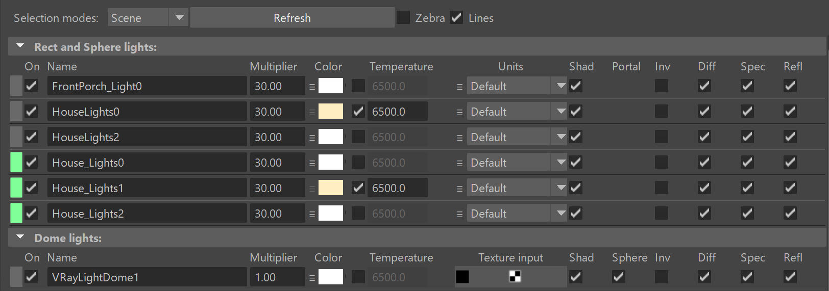
Task: Disable temperature checkbox for HouseLights0
Action: tap(358, 111)
